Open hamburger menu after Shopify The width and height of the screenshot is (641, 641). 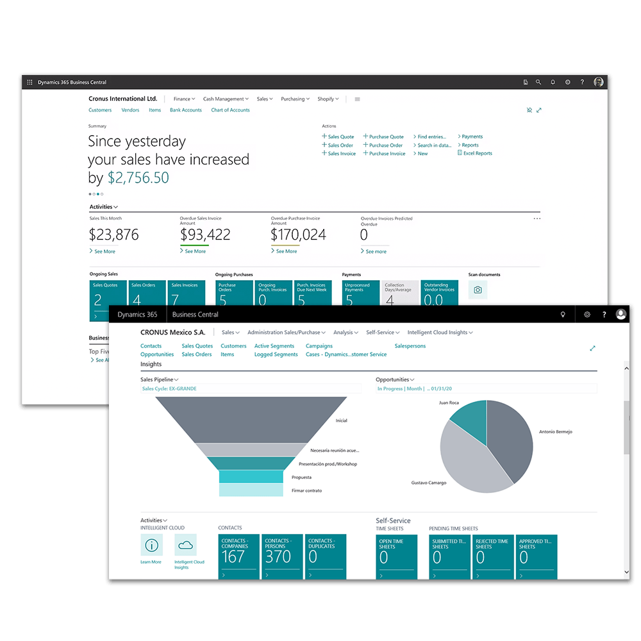357,99
